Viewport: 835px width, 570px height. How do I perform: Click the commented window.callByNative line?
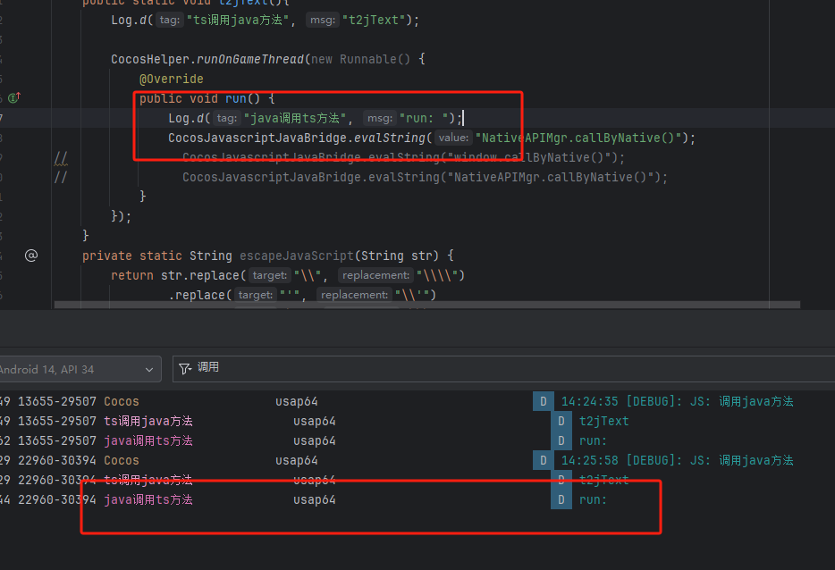point(403,157)
